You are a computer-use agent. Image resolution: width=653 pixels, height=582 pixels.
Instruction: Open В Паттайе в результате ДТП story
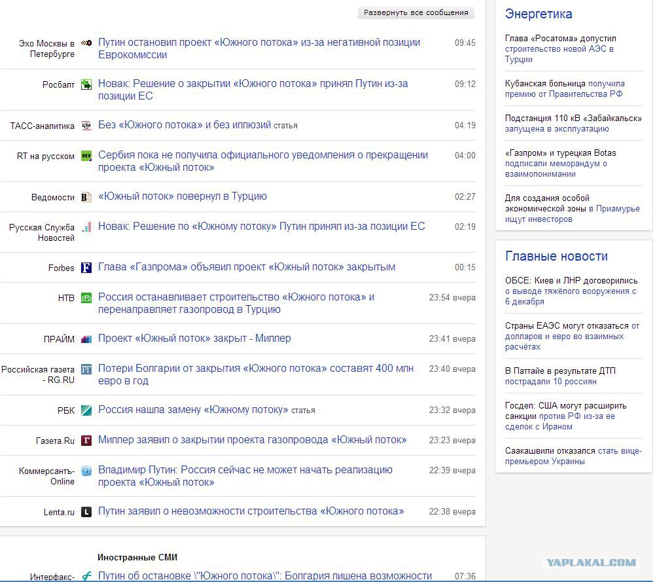point(560,376)
